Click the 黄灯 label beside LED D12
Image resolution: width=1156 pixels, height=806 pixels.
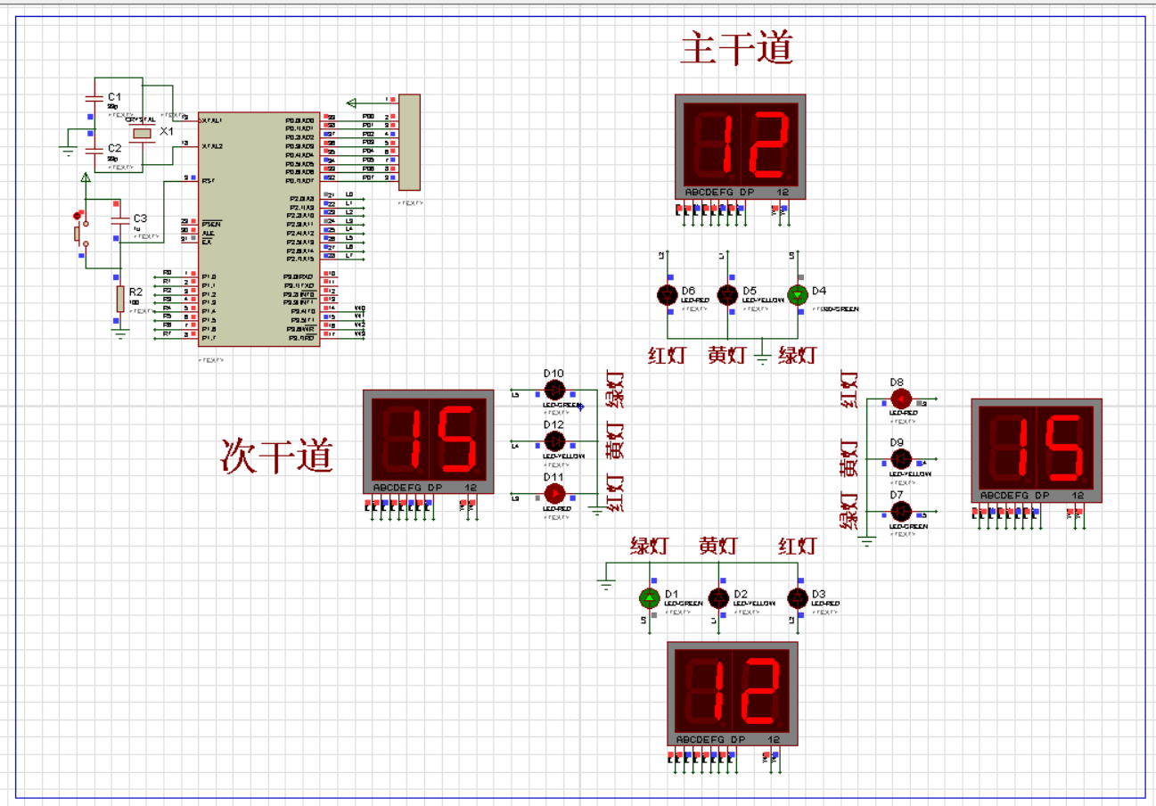pos(615,440)
